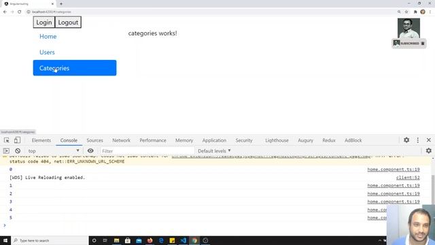Screen dimensions: 435x245
Task: Switch to the Performance tab
Action: [x=153, y=140]
